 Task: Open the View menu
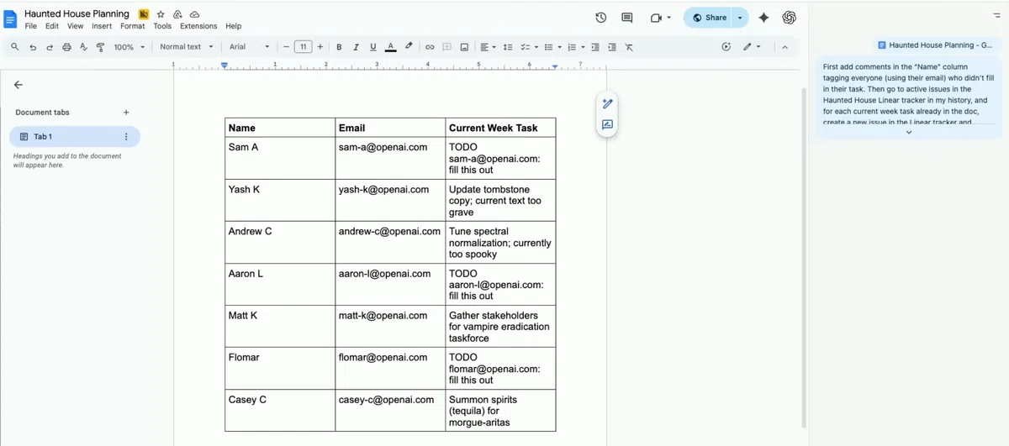(x=76, y=26)
